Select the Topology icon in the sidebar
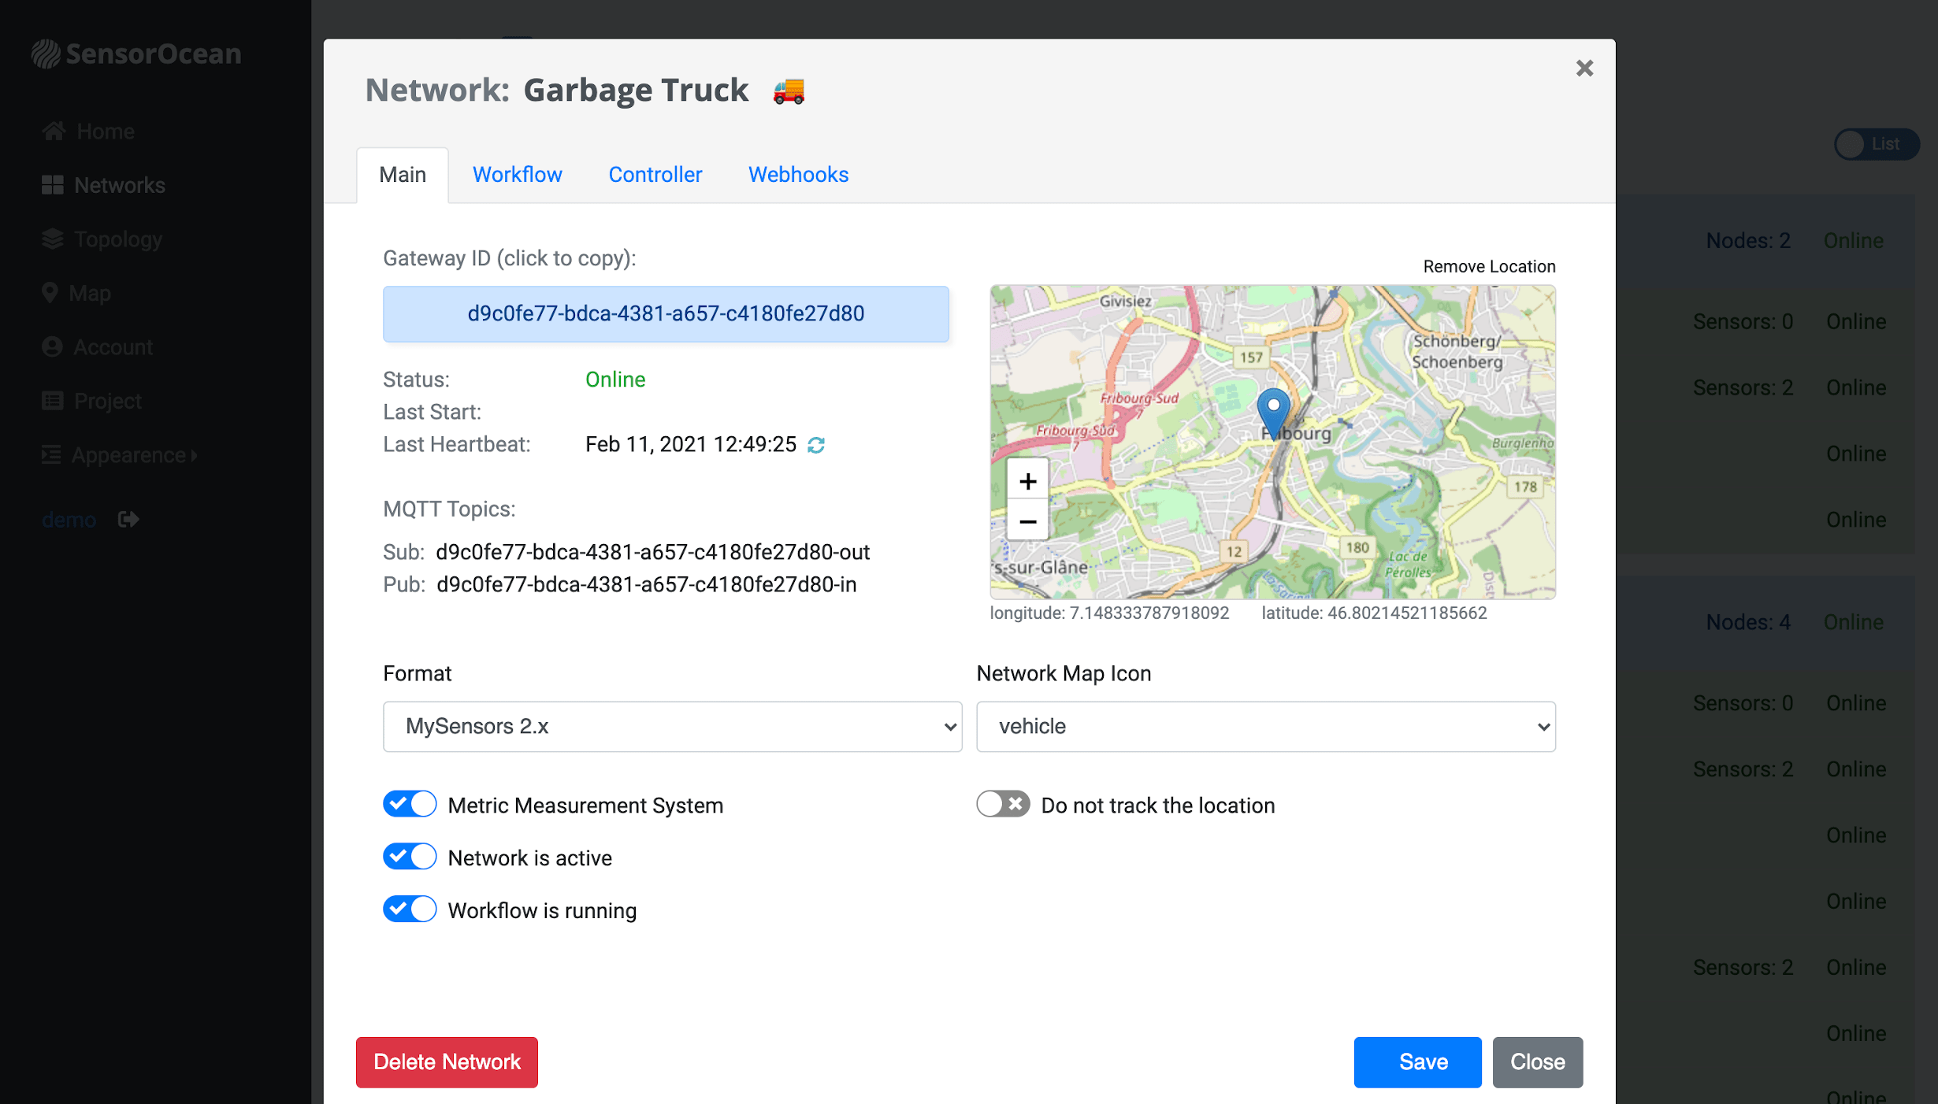Viewport: 1938px width, 1104px height. tap(52, 239)
